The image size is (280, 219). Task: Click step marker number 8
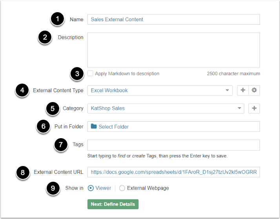(x=22, y=172)
